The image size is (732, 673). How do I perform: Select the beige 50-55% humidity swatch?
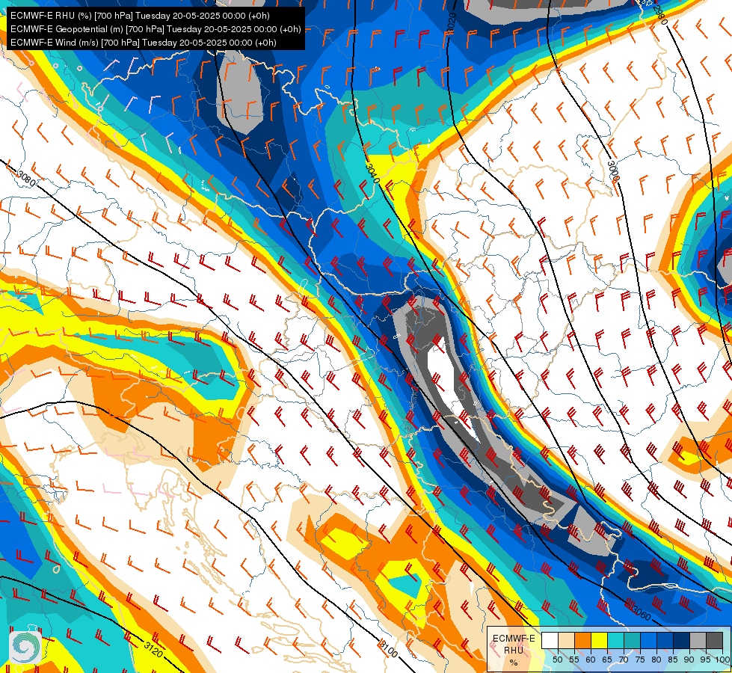(x=566, y=640)
